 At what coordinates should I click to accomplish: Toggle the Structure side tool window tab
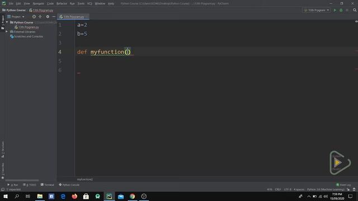[x=3, y=150]
